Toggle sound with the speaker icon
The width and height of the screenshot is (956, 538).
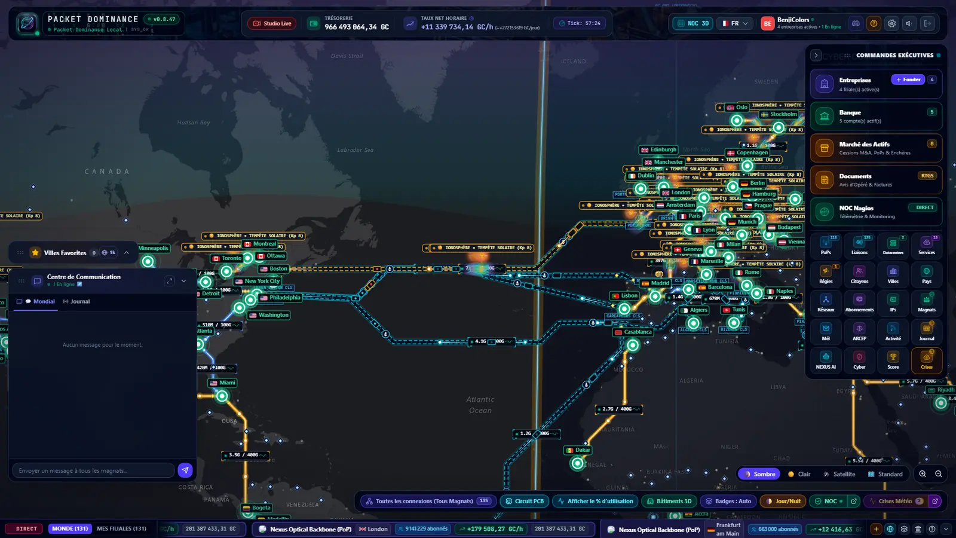[x=909, y=23]
